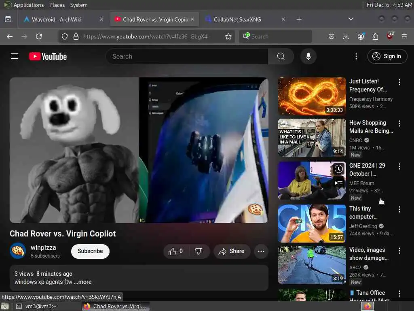Dislike the video with thumbs down

199,251
